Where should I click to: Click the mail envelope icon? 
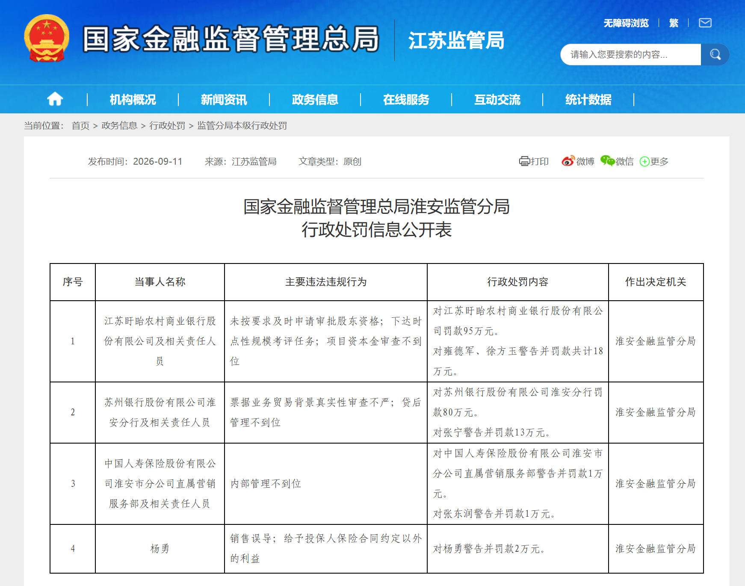(x=705, y=23)
